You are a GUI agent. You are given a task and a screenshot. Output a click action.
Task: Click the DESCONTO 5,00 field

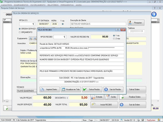tap(79, 98)
